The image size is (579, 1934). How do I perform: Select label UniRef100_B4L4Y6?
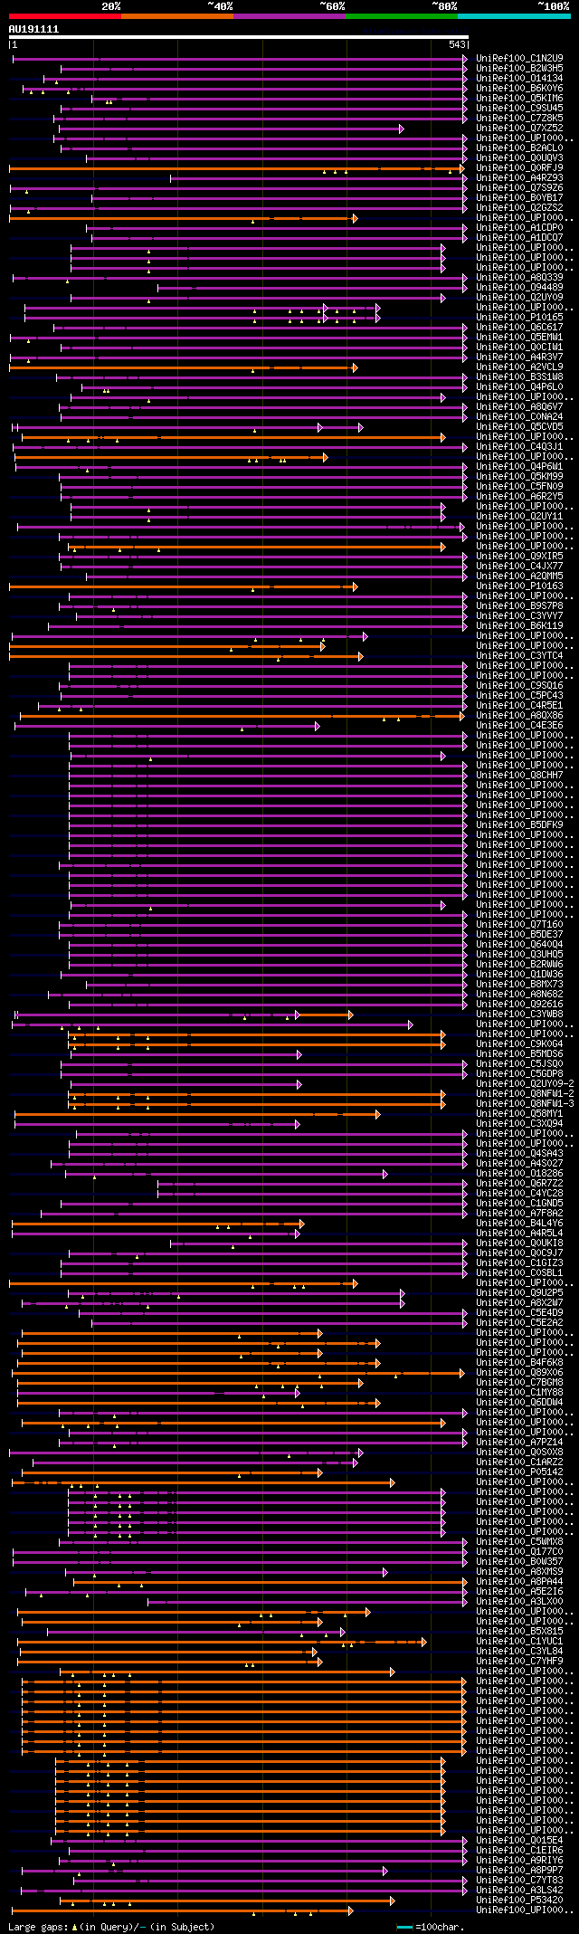coord(519,1223)
